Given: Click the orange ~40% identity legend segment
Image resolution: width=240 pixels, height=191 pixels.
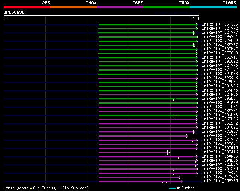Looking at the screenshot, I should (73, 7).
